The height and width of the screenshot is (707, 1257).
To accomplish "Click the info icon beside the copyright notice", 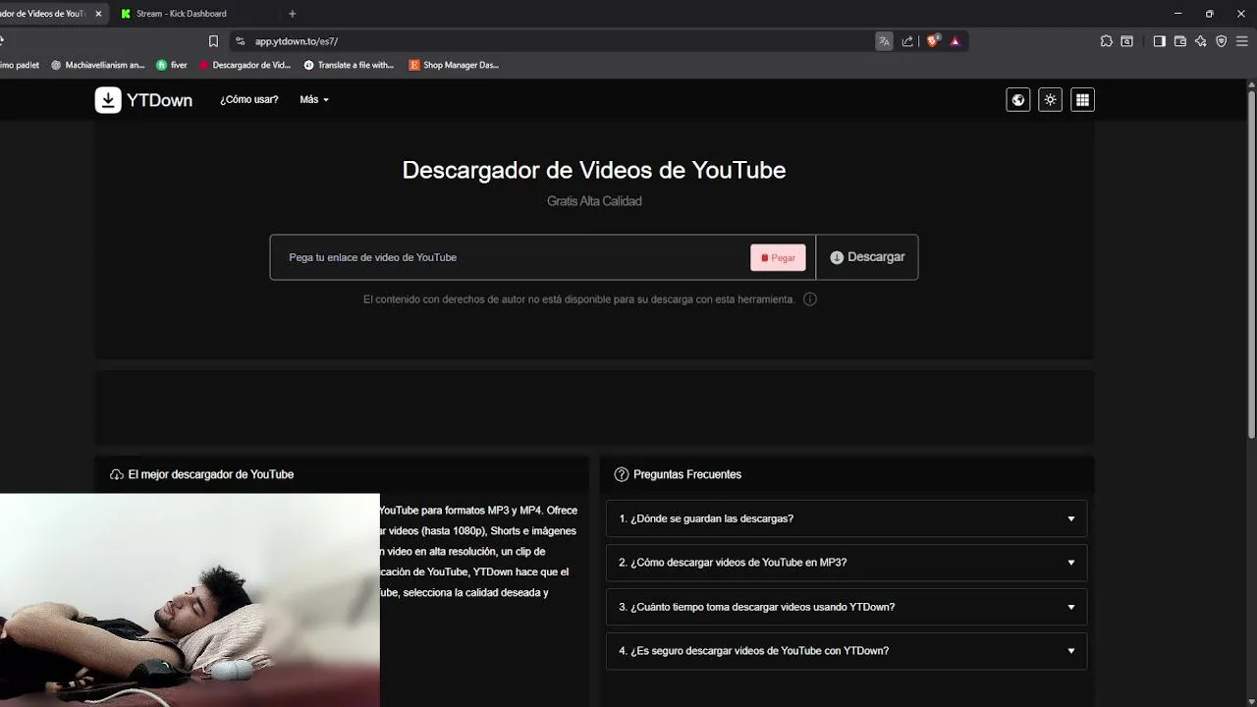I will [x=810, y=299].
